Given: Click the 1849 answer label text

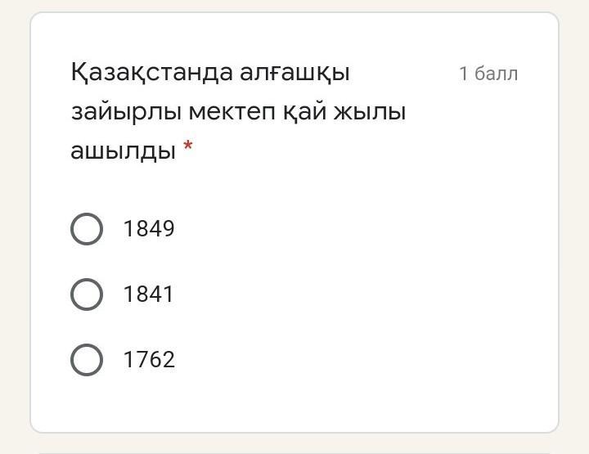Looking at the screenshot, I should click(x=149, y=229).
